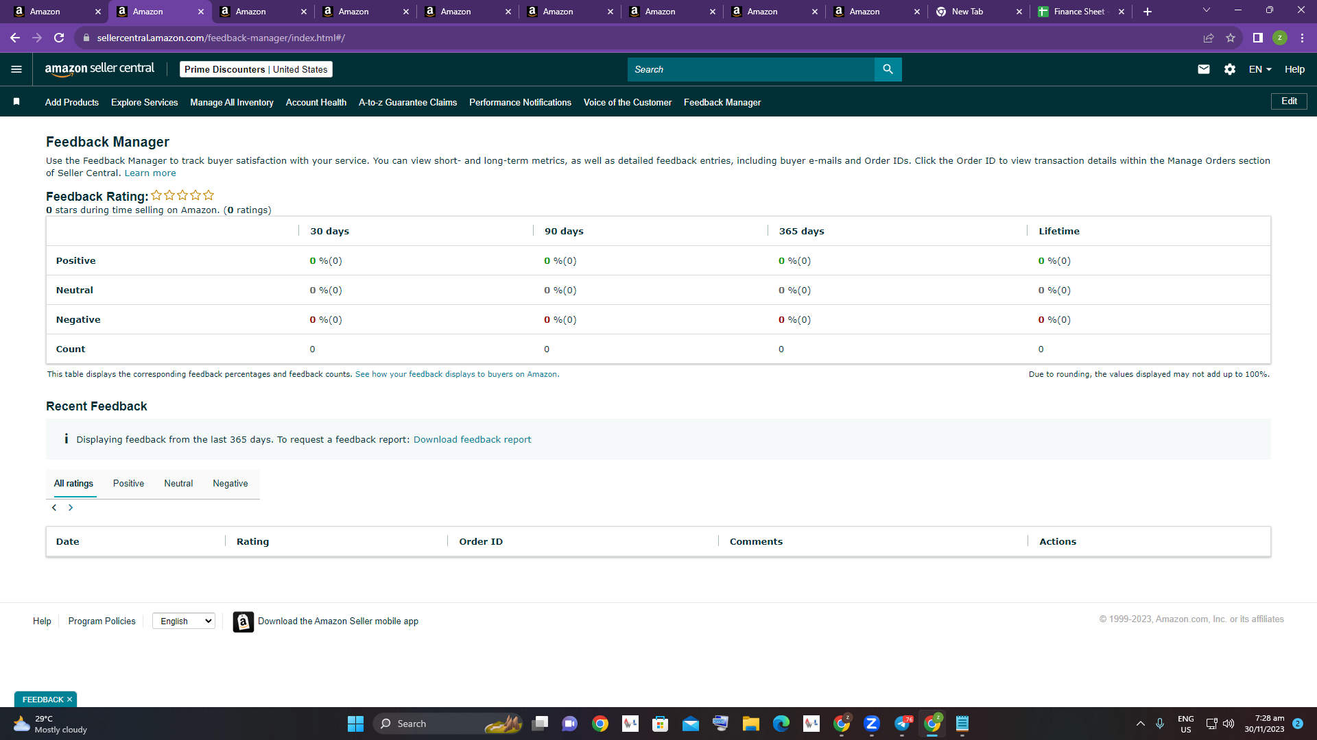
Task: Click Download feedback report link
Action: pyautogui.click(x=472, y=440)
